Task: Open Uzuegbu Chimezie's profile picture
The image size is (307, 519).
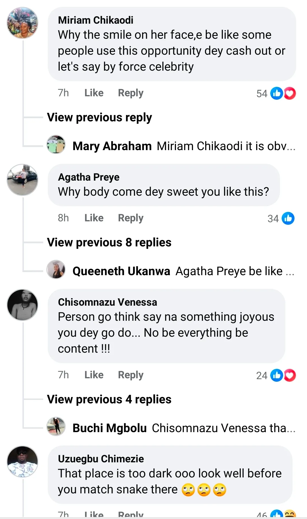Action: (x=22, y=461)
